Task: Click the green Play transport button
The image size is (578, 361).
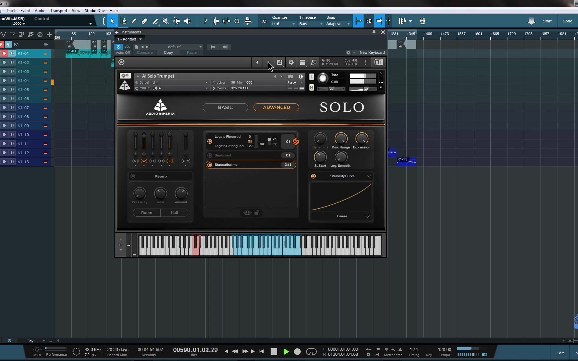Action: pos(286,352)
